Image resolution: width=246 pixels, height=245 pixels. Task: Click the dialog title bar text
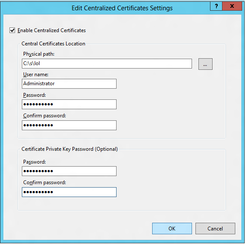click(x=122, y=8)
